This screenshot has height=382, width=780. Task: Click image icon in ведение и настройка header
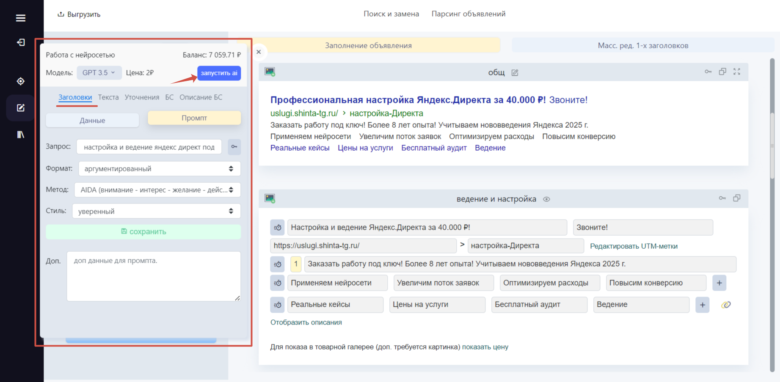coord(270,198)
